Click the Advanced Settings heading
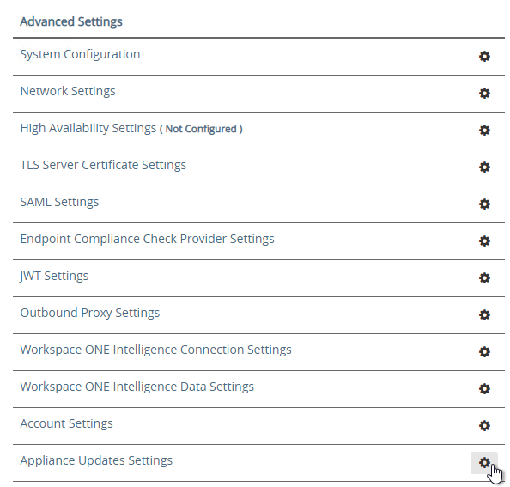Image resolution: width=510 pixels, height=487 pixels. click(71, 21)
